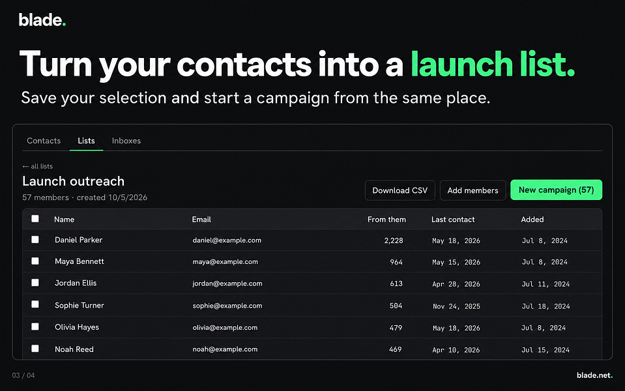
Task: Tick the Jordan Ellis checkbox
Action: 35,282
